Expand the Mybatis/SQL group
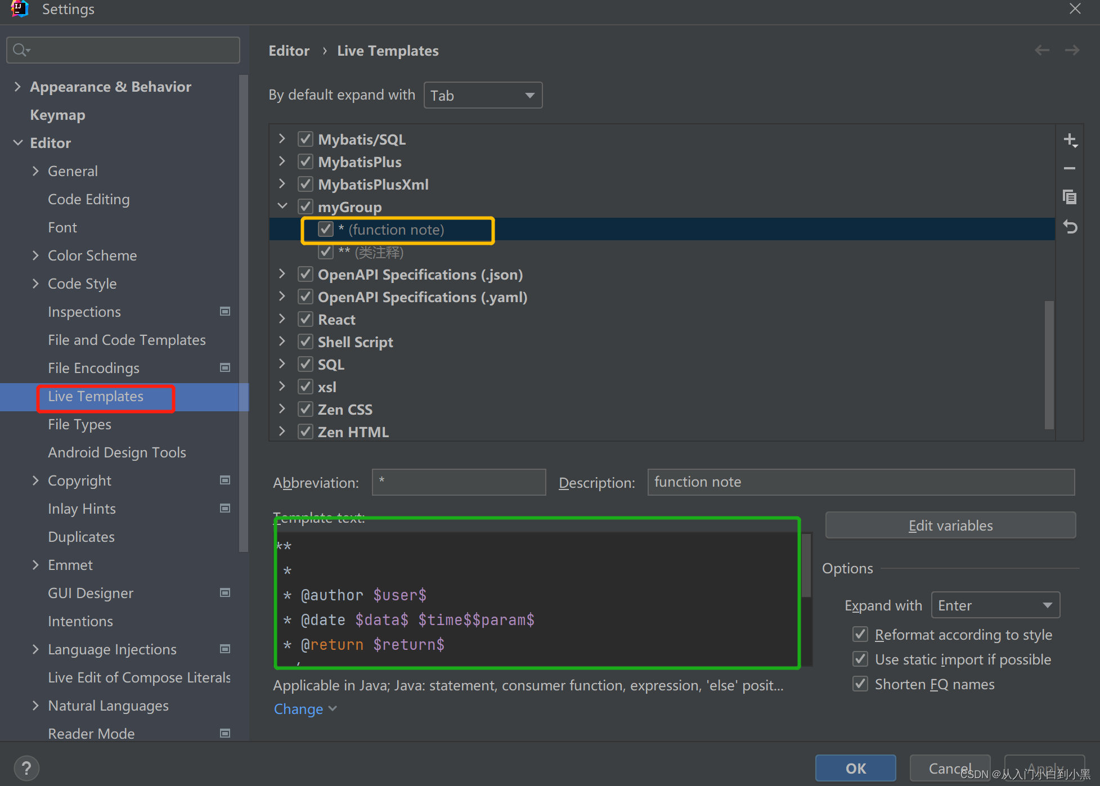Image resolution: width=1100 pixels, height=786 pixels. tap(282, 139)
